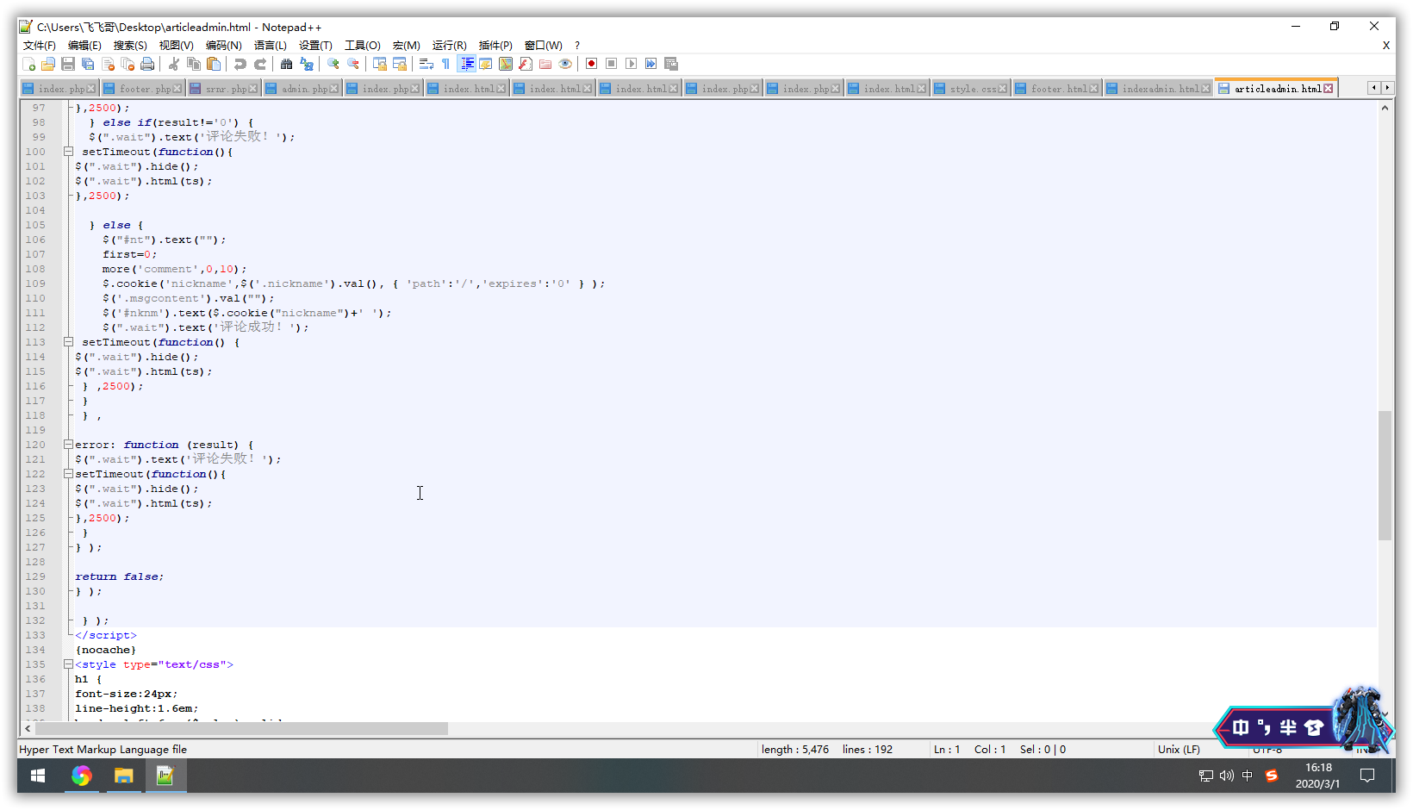Cut selection with the scissors icon
Image resolution: width=1413 pixels, height=810 pixels.
click(x=173, y=64)
